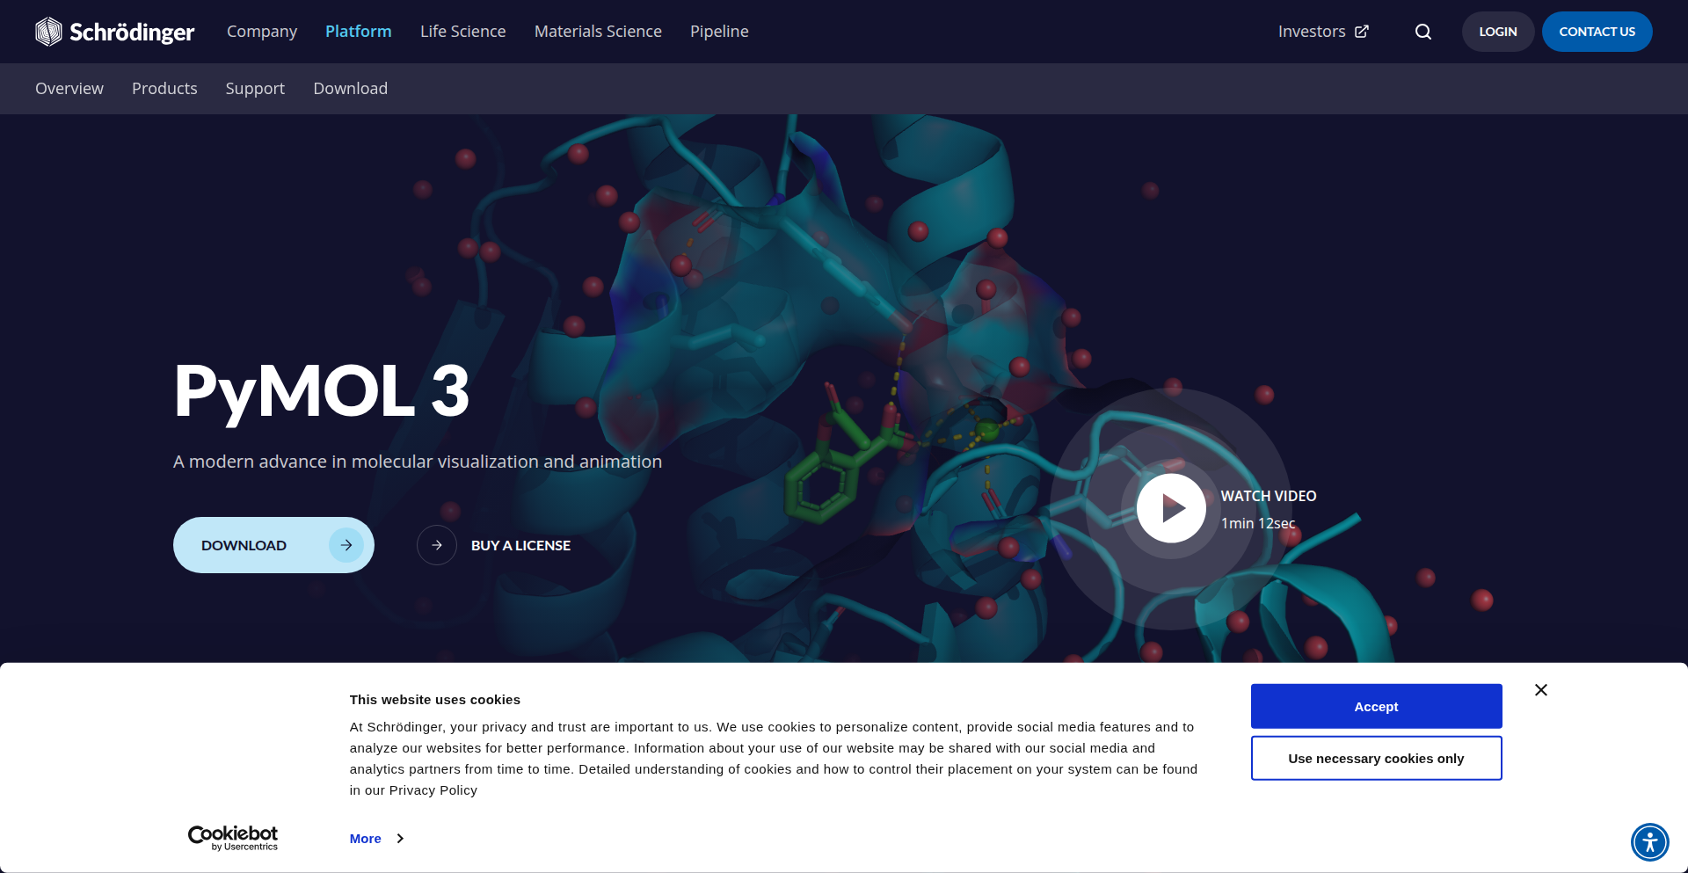Click the '1min 12sec' video duration
The height and width of the screenshot is (873, 1688).
pos(1258,523)
